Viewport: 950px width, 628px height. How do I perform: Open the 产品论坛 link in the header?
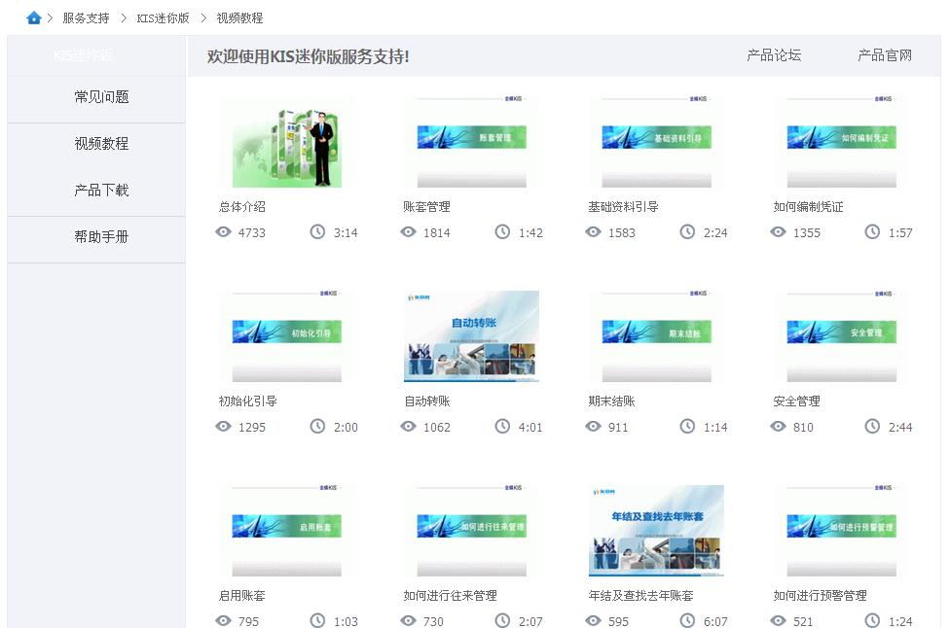774,55
